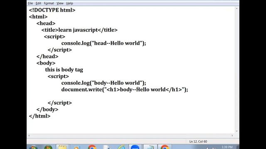Click the vertical scrollbar down arrow
This screenshot has width=266, height=149.
coord(236,131)
